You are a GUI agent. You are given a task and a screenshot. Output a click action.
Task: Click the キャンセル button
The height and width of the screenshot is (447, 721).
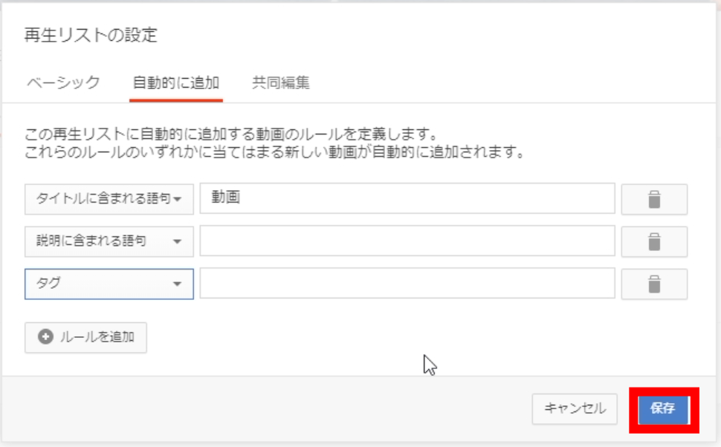pyautogui.click(x=575, y=408)
